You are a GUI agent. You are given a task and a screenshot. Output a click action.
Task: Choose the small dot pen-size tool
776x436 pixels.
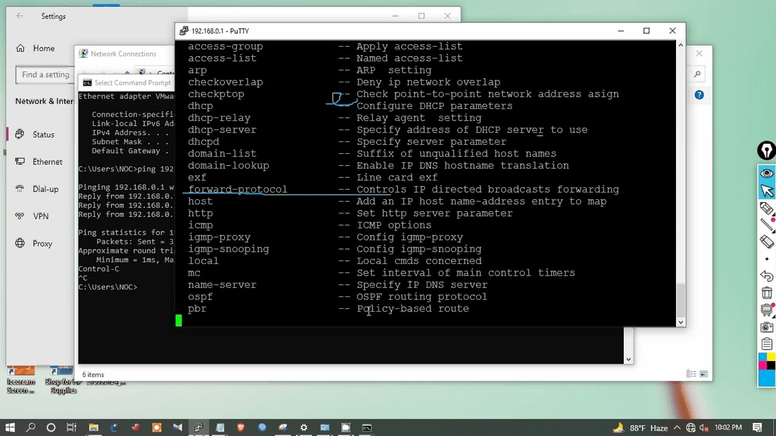(x=767, y=259)
